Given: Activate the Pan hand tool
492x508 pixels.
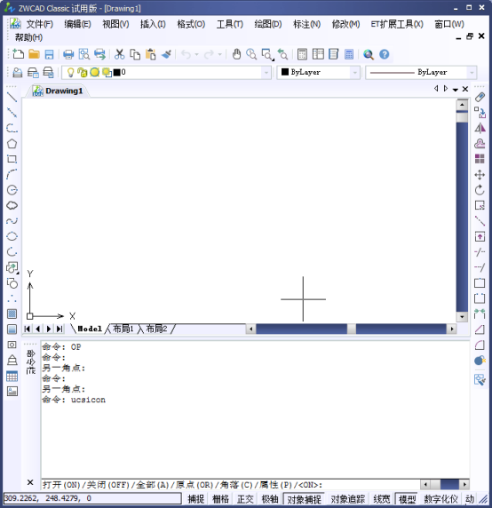Looking at the screenshot, I should pyautogui.click(x=236, y=54).
